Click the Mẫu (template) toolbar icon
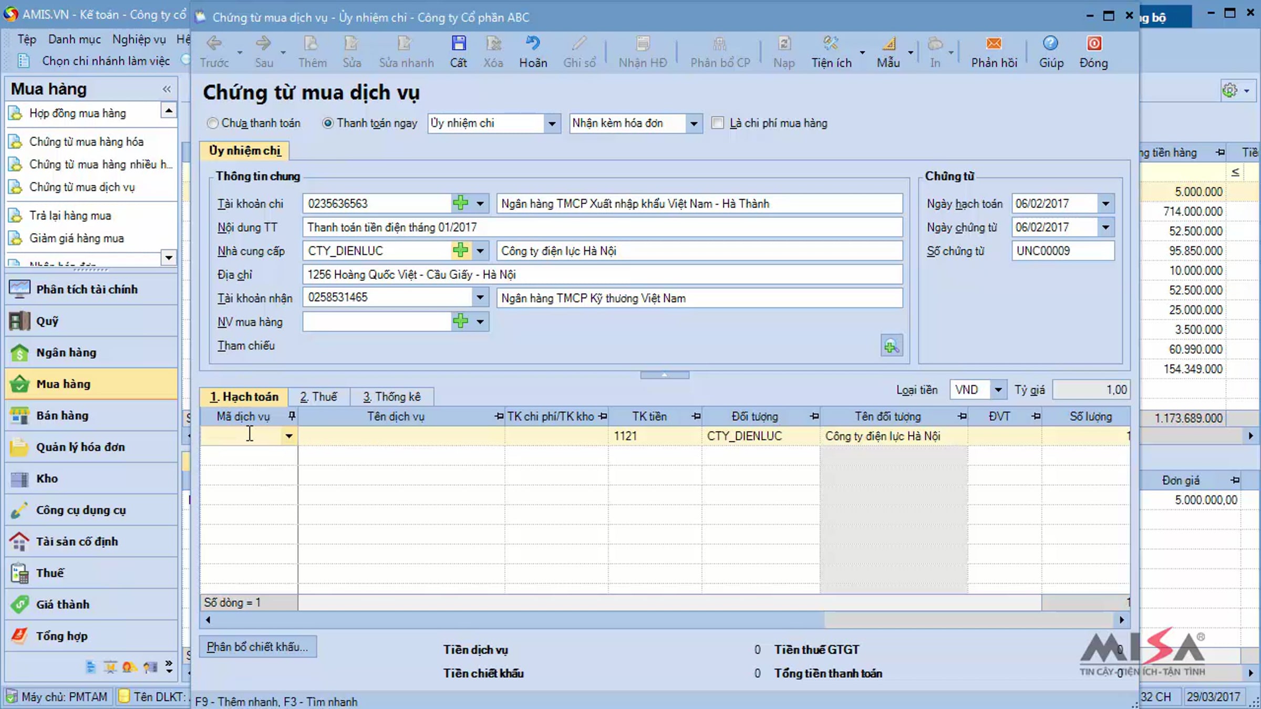 coord(888,44)
